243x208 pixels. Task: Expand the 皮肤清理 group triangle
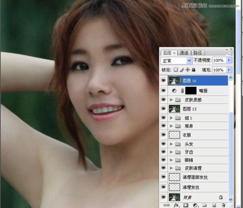171,168
